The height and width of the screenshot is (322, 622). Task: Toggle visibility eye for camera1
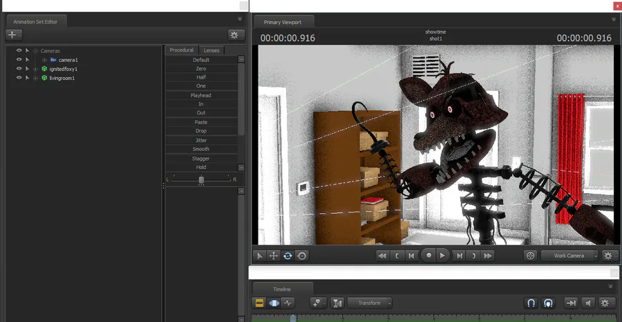19,60
